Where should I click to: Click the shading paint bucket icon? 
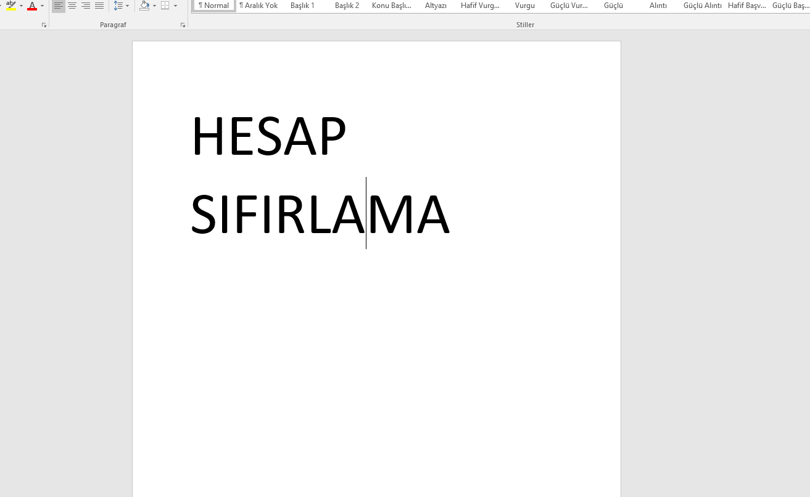tap(144, 6)
